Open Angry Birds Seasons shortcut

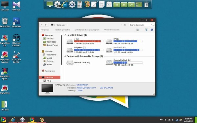pyautogui.click(x=5, y=57)
